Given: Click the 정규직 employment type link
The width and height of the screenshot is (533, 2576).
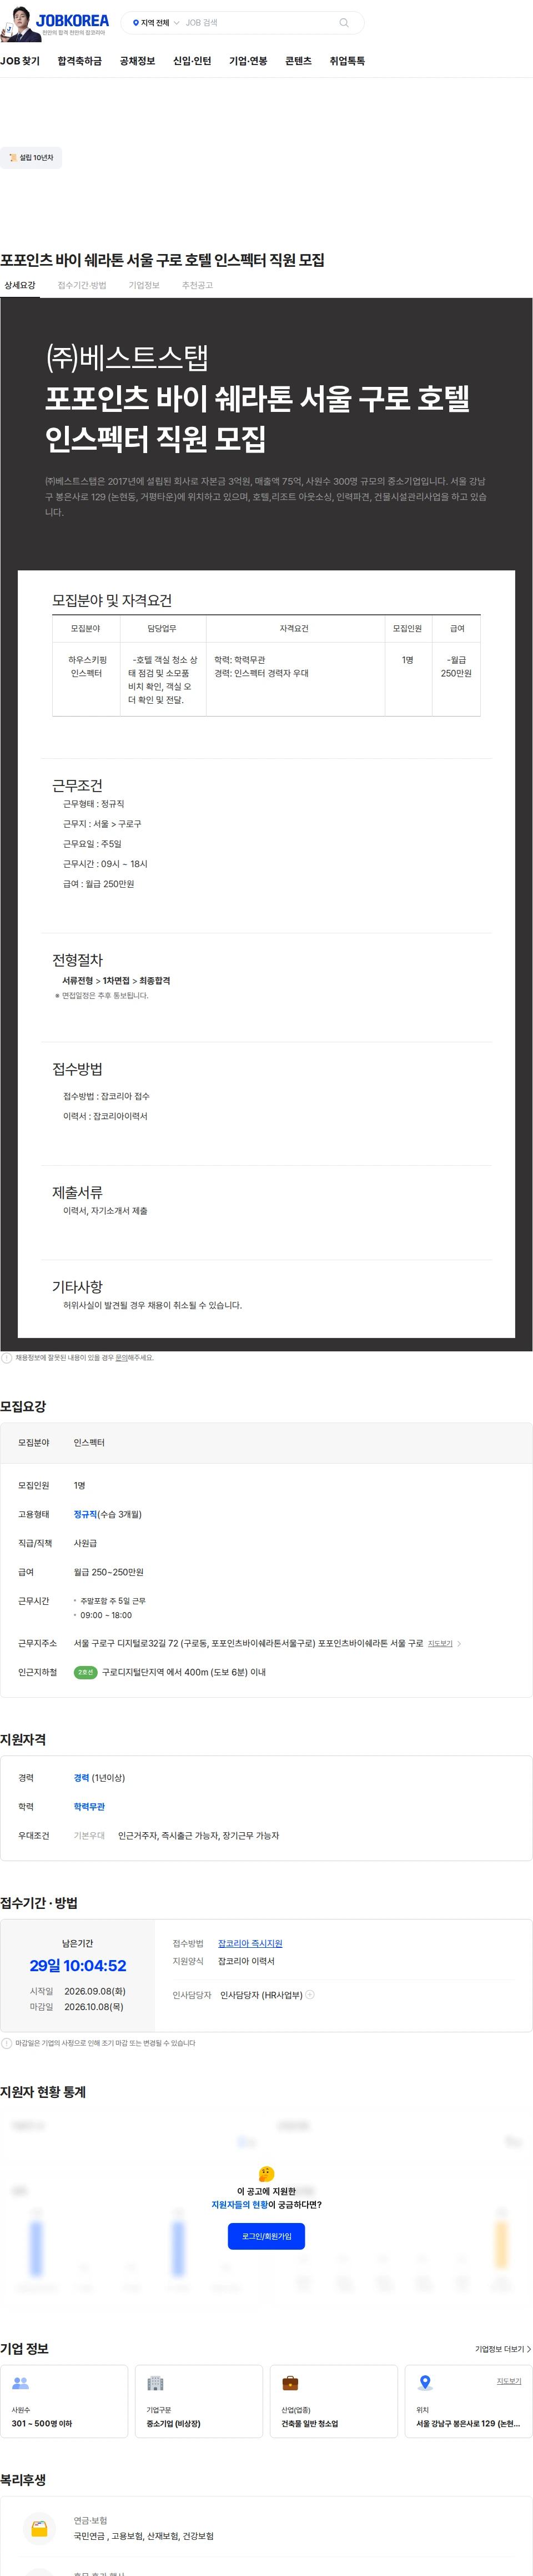Looking at the screenshot, I should point(85,1514).
